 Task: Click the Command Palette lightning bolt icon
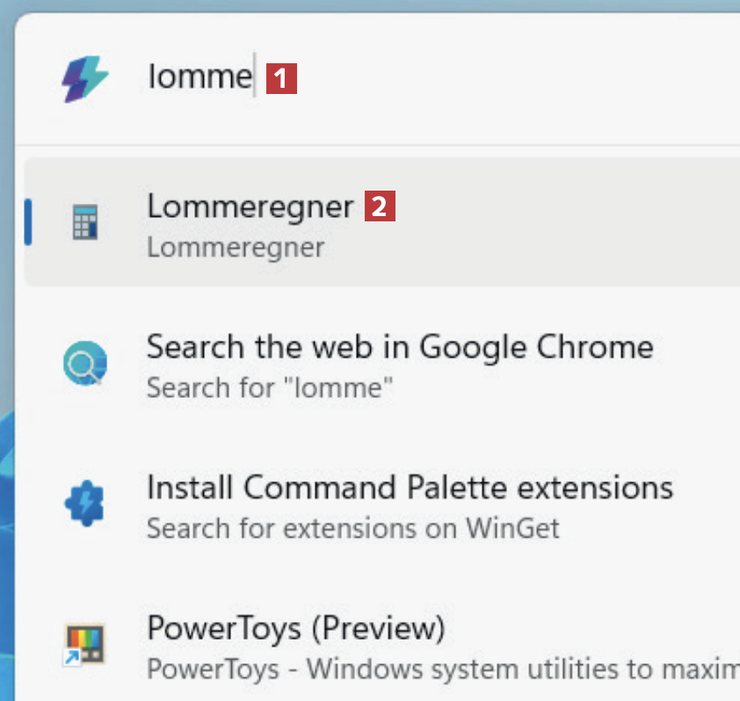84,77
